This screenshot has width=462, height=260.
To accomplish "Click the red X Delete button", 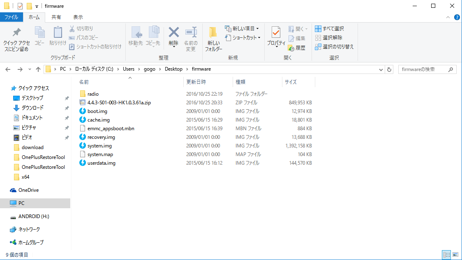I will [173, 37].
